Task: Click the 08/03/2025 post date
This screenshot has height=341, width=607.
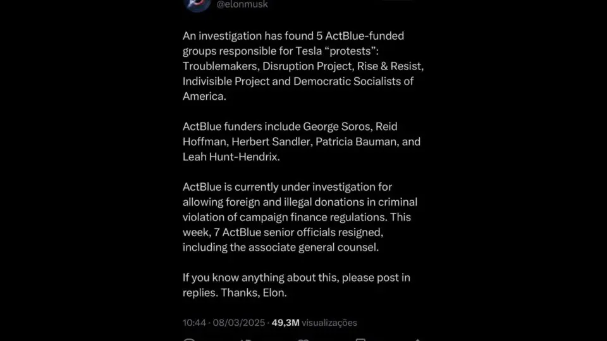Action: tap(239, 323)
